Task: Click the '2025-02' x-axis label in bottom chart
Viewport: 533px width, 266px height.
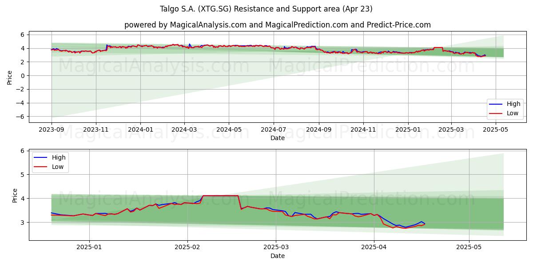Action: (187, 248)
